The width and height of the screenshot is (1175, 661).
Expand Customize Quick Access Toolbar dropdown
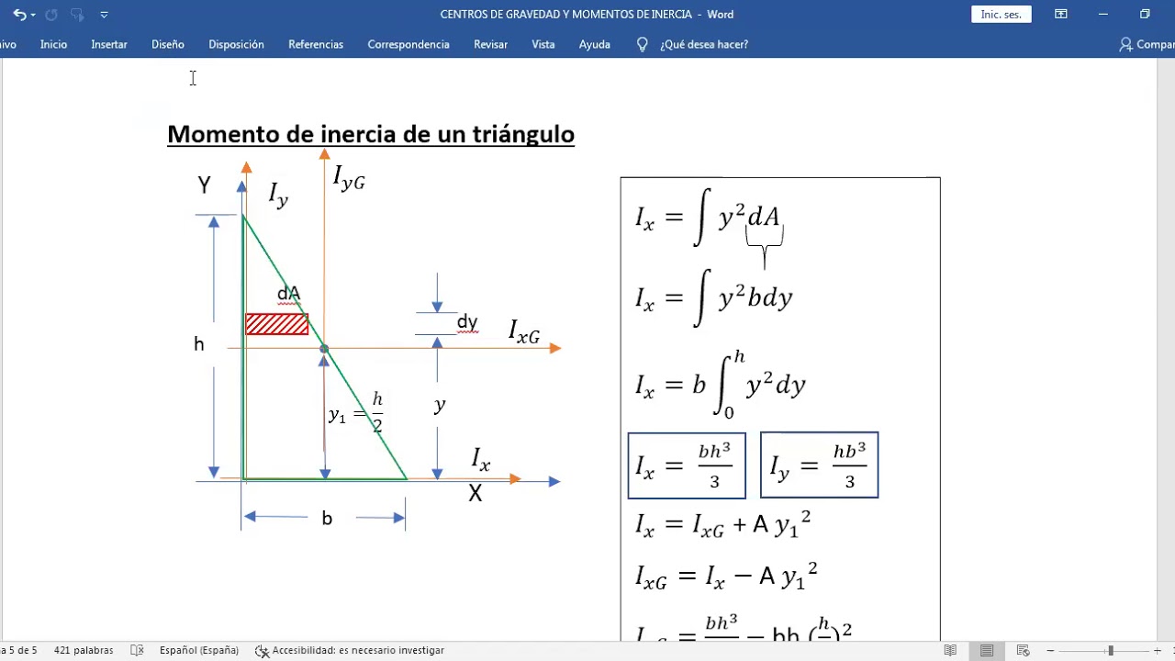[104, 15]
